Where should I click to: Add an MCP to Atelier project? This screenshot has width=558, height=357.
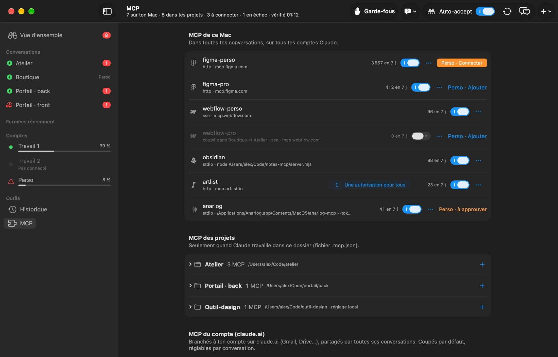pos(482,264)
